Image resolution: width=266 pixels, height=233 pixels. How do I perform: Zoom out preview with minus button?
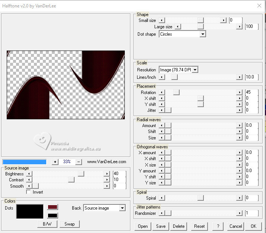[79, 162]
